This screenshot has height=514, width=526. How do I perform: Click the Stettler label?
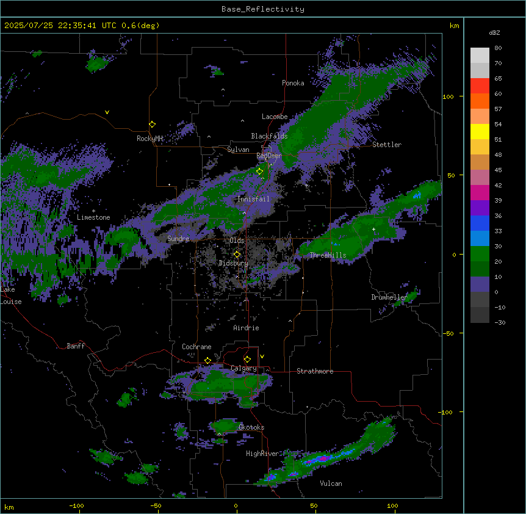click(x=387, y=145)
